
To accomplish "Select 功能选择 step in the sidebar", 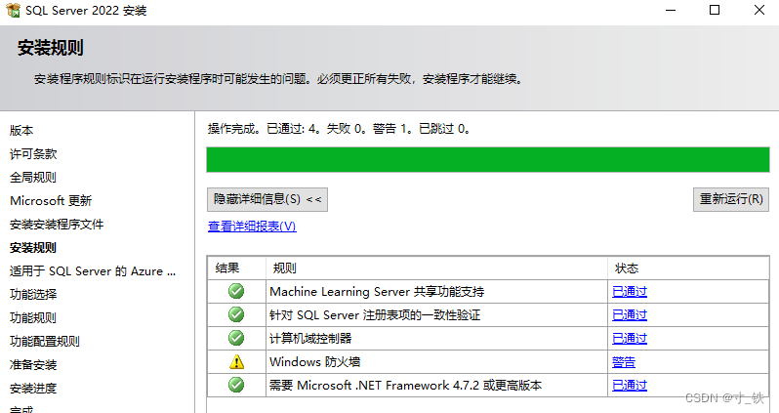I will coord(33,294).
